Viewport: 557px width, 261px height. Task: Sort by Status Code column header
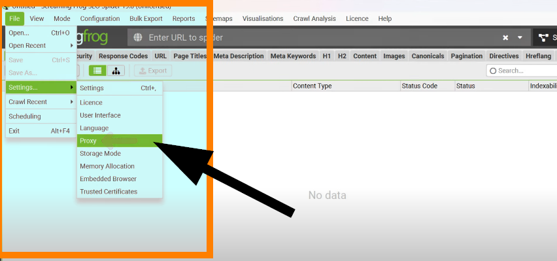click(428, 86)
